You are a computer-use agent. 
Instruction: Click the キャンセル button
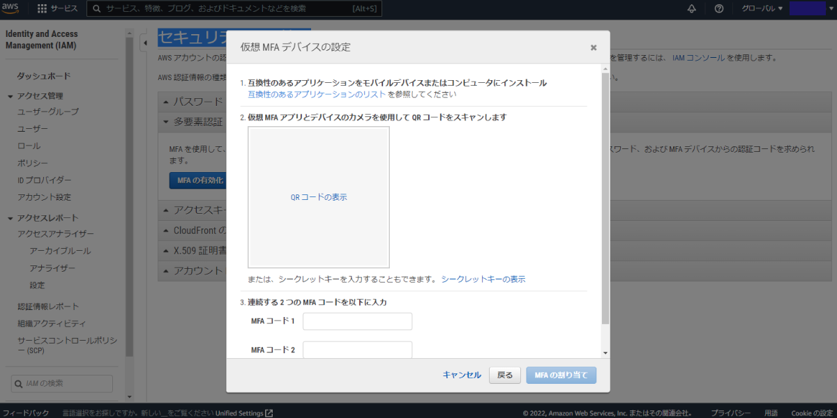point(462,375)
